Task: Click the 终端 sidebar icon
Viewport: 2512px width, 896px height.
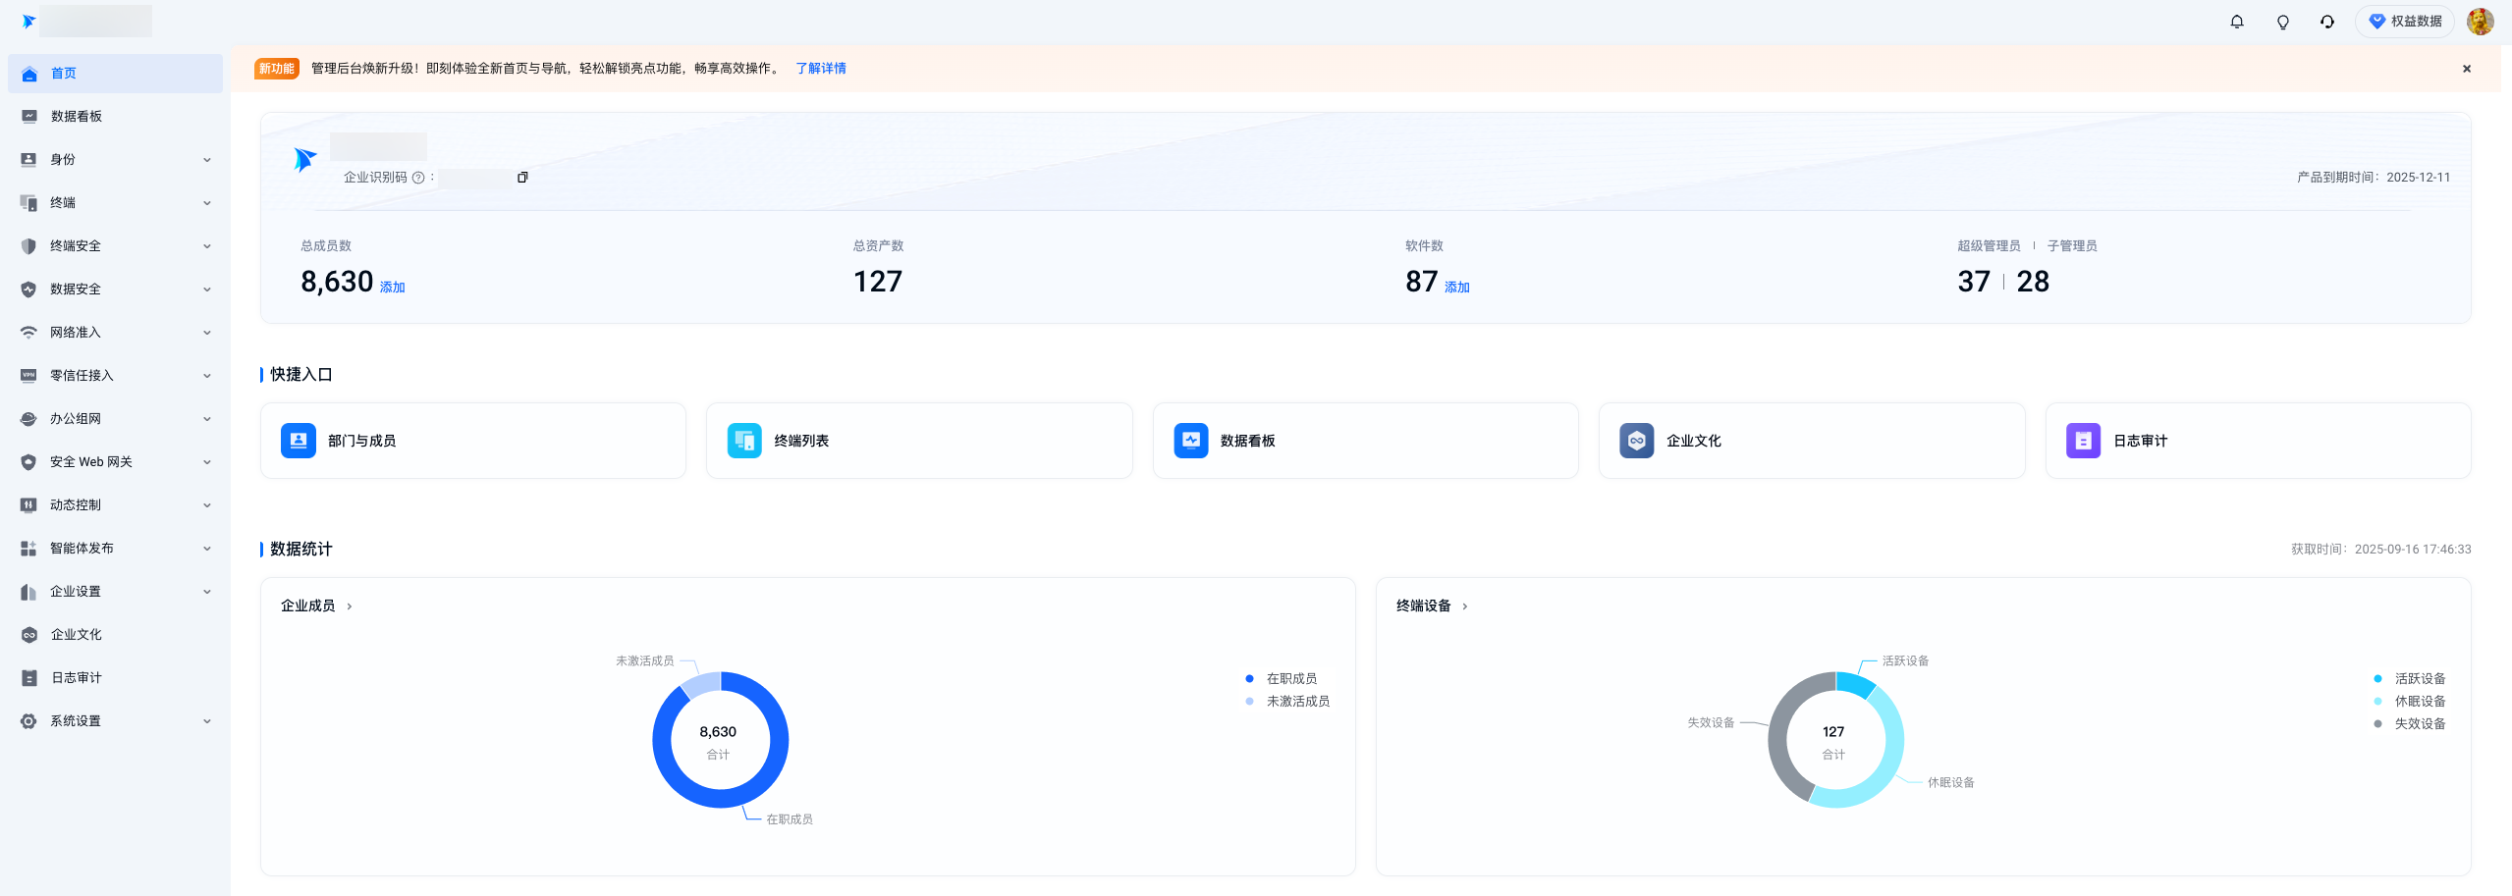Action: click(29, 203)
